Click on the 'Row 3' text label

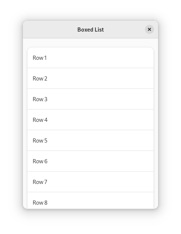pyautogui.click(x=40, y=99)
